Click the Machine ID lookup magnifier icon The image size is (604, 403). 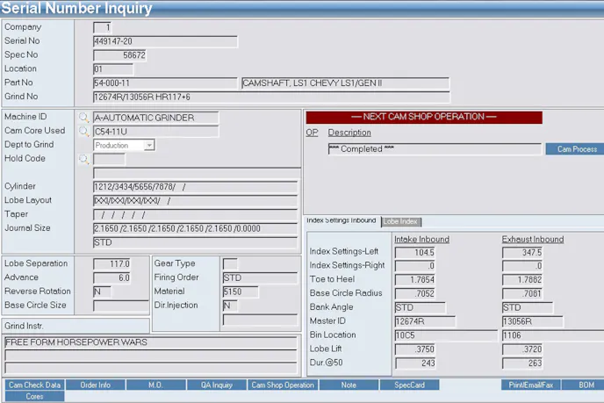pos(84,117)
